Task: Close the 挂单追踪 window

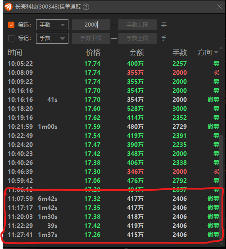Action: [x=220, y=7]
